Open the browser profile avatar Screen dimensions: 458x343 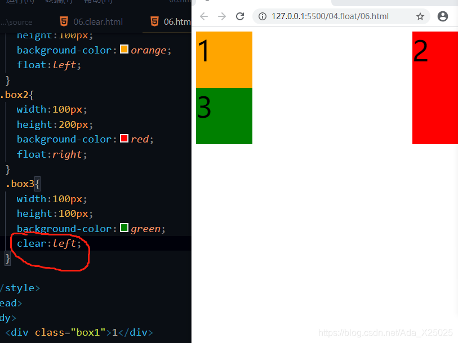coord(443,16)
